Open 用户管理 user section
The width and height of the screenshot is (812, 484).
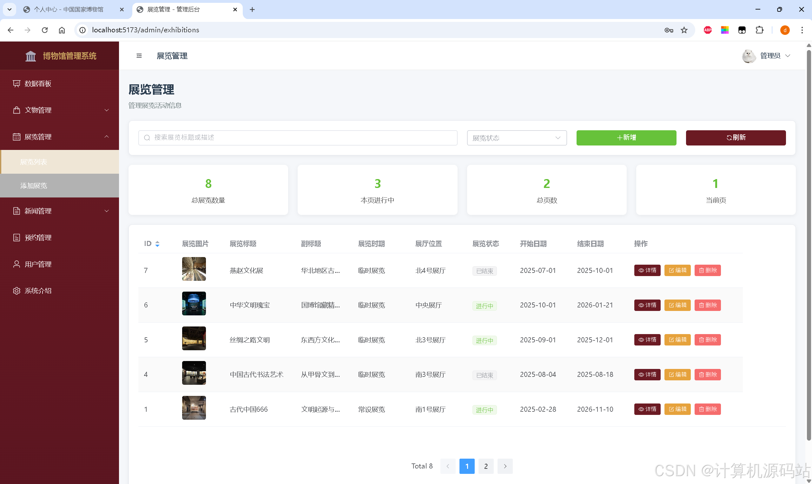coord(38,264)
